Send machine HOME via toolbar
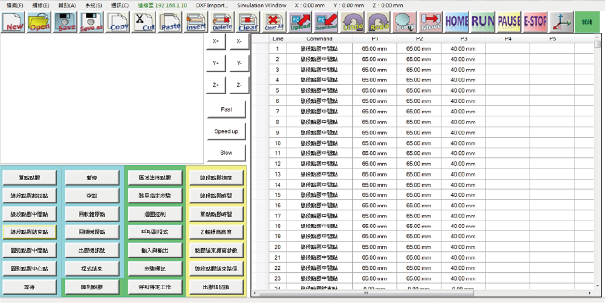The width and height of the screenshot is (606, 303). (x=457, y=22)
